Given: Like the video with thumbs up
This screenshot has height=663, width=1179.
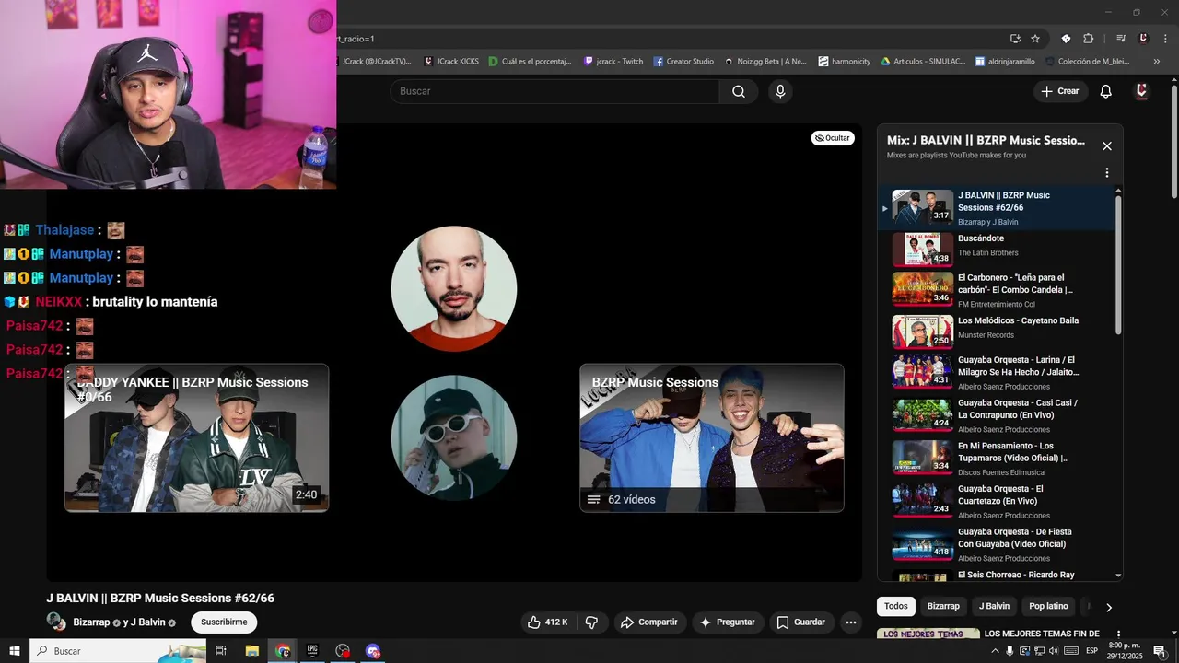Looking at the screenshot, I should (x=547, y=622).
